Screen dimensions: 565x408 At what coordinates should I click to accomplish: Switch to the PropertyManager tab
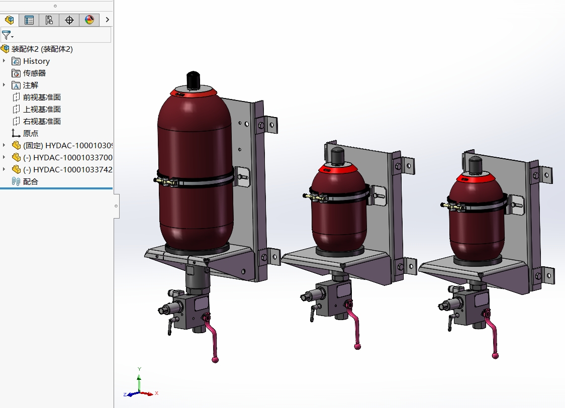[29, 20]
